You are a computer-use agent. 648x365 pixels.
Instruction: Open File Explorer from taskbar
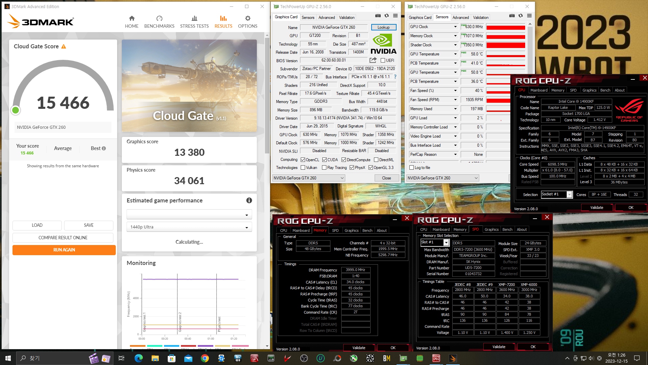155,358
